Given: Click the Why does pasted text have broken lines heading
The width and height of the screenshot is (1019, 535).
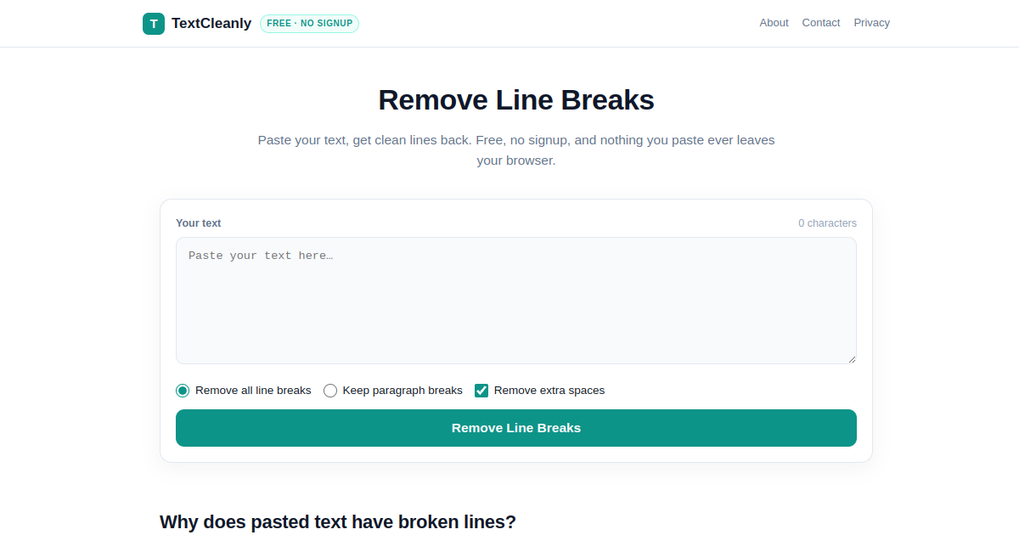Looking at the screenshot, I should (338, 521).
